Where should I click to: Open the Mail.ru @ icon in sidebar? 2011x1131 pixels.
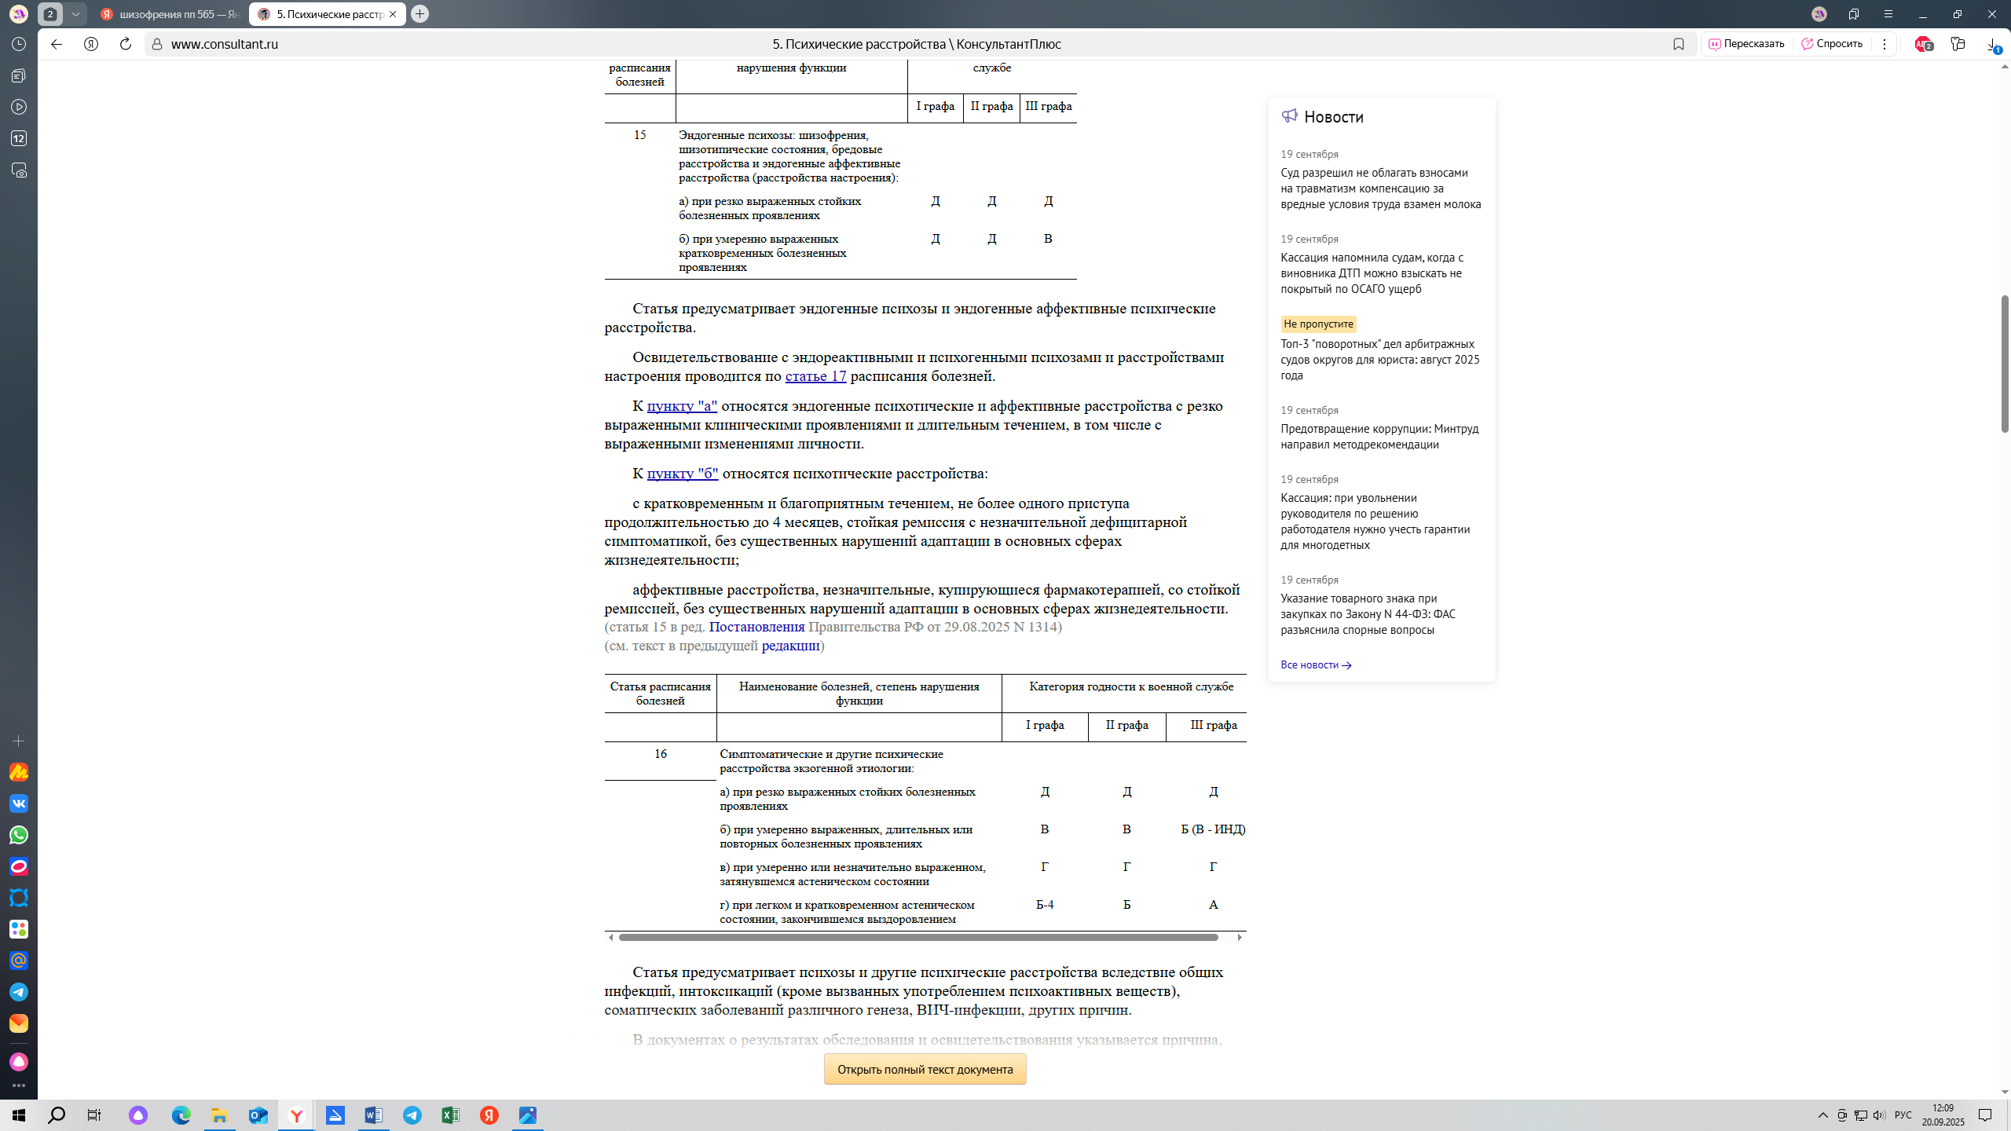coord(19,961)
